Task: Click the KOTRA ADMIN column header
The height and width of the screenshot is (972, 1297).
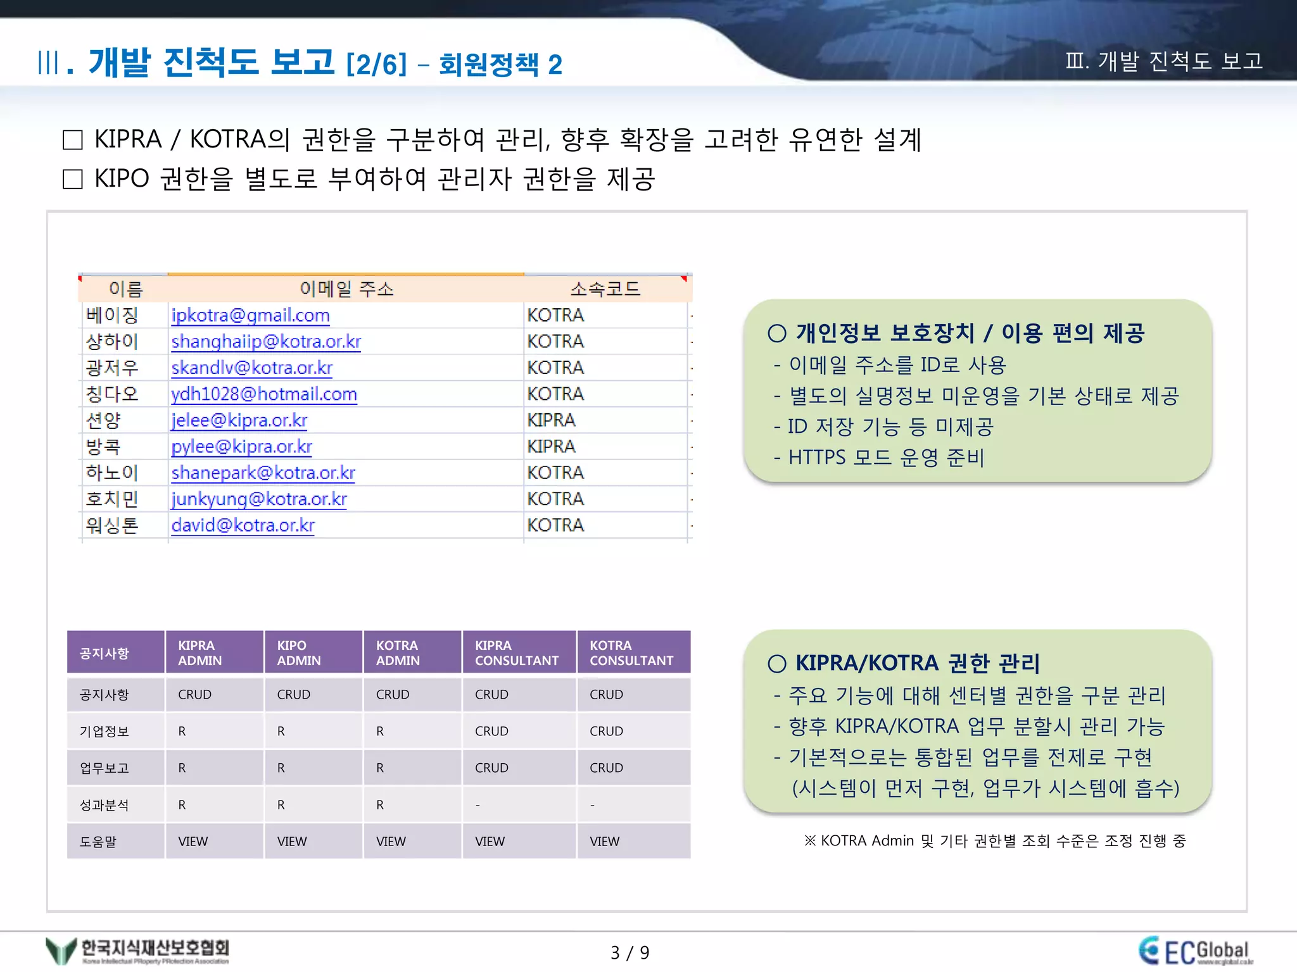Action: point(412,652)
